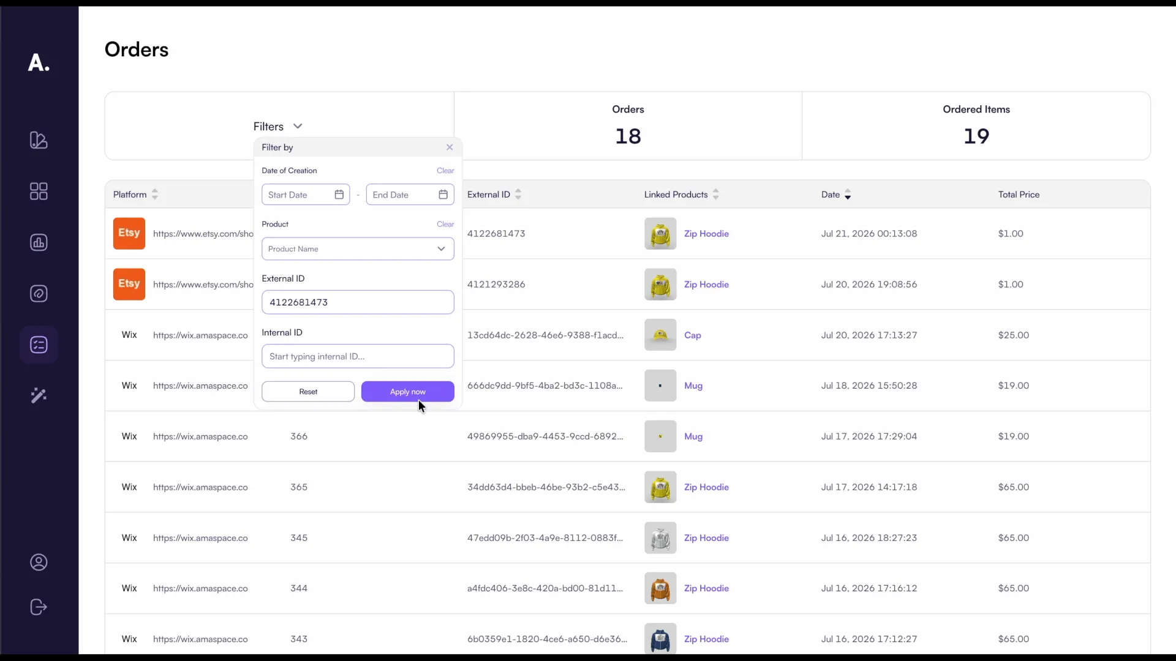Sort by the External ID column arrows
The width and height of the screenshot is (1176, 661).
click(x=518, y=195)
